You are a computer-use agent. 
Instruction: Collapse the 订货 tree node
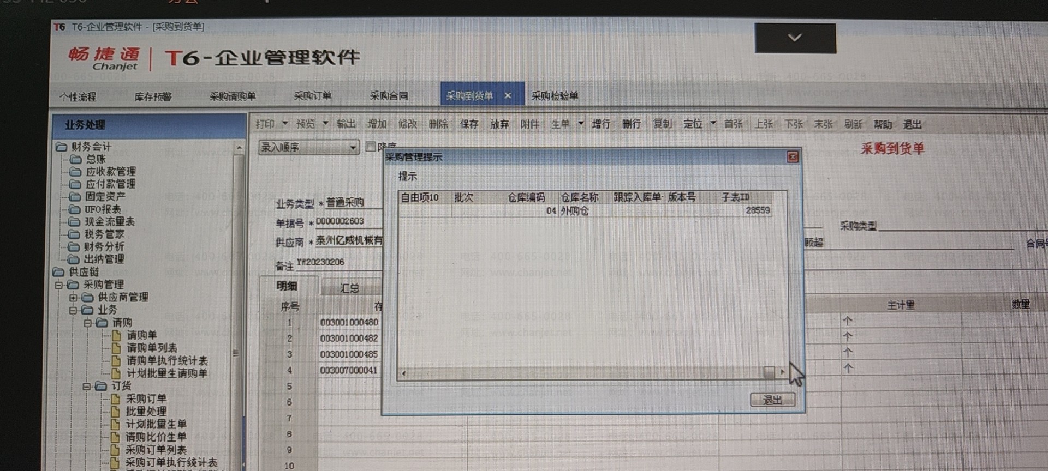(x=87, y=386)
